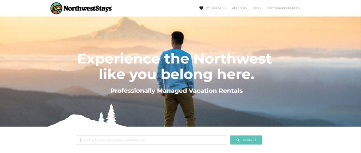This screenshot has width=361, height=153.
Task: Click the NorthwestStays wordmark text
Action: pyautogui.click(x=88, y=9)
